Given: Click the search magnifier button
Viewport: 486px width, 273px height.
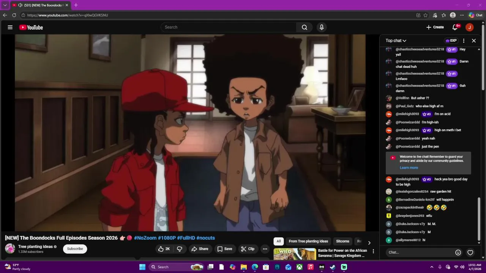Looking at the screenshot, I should 305,27.
